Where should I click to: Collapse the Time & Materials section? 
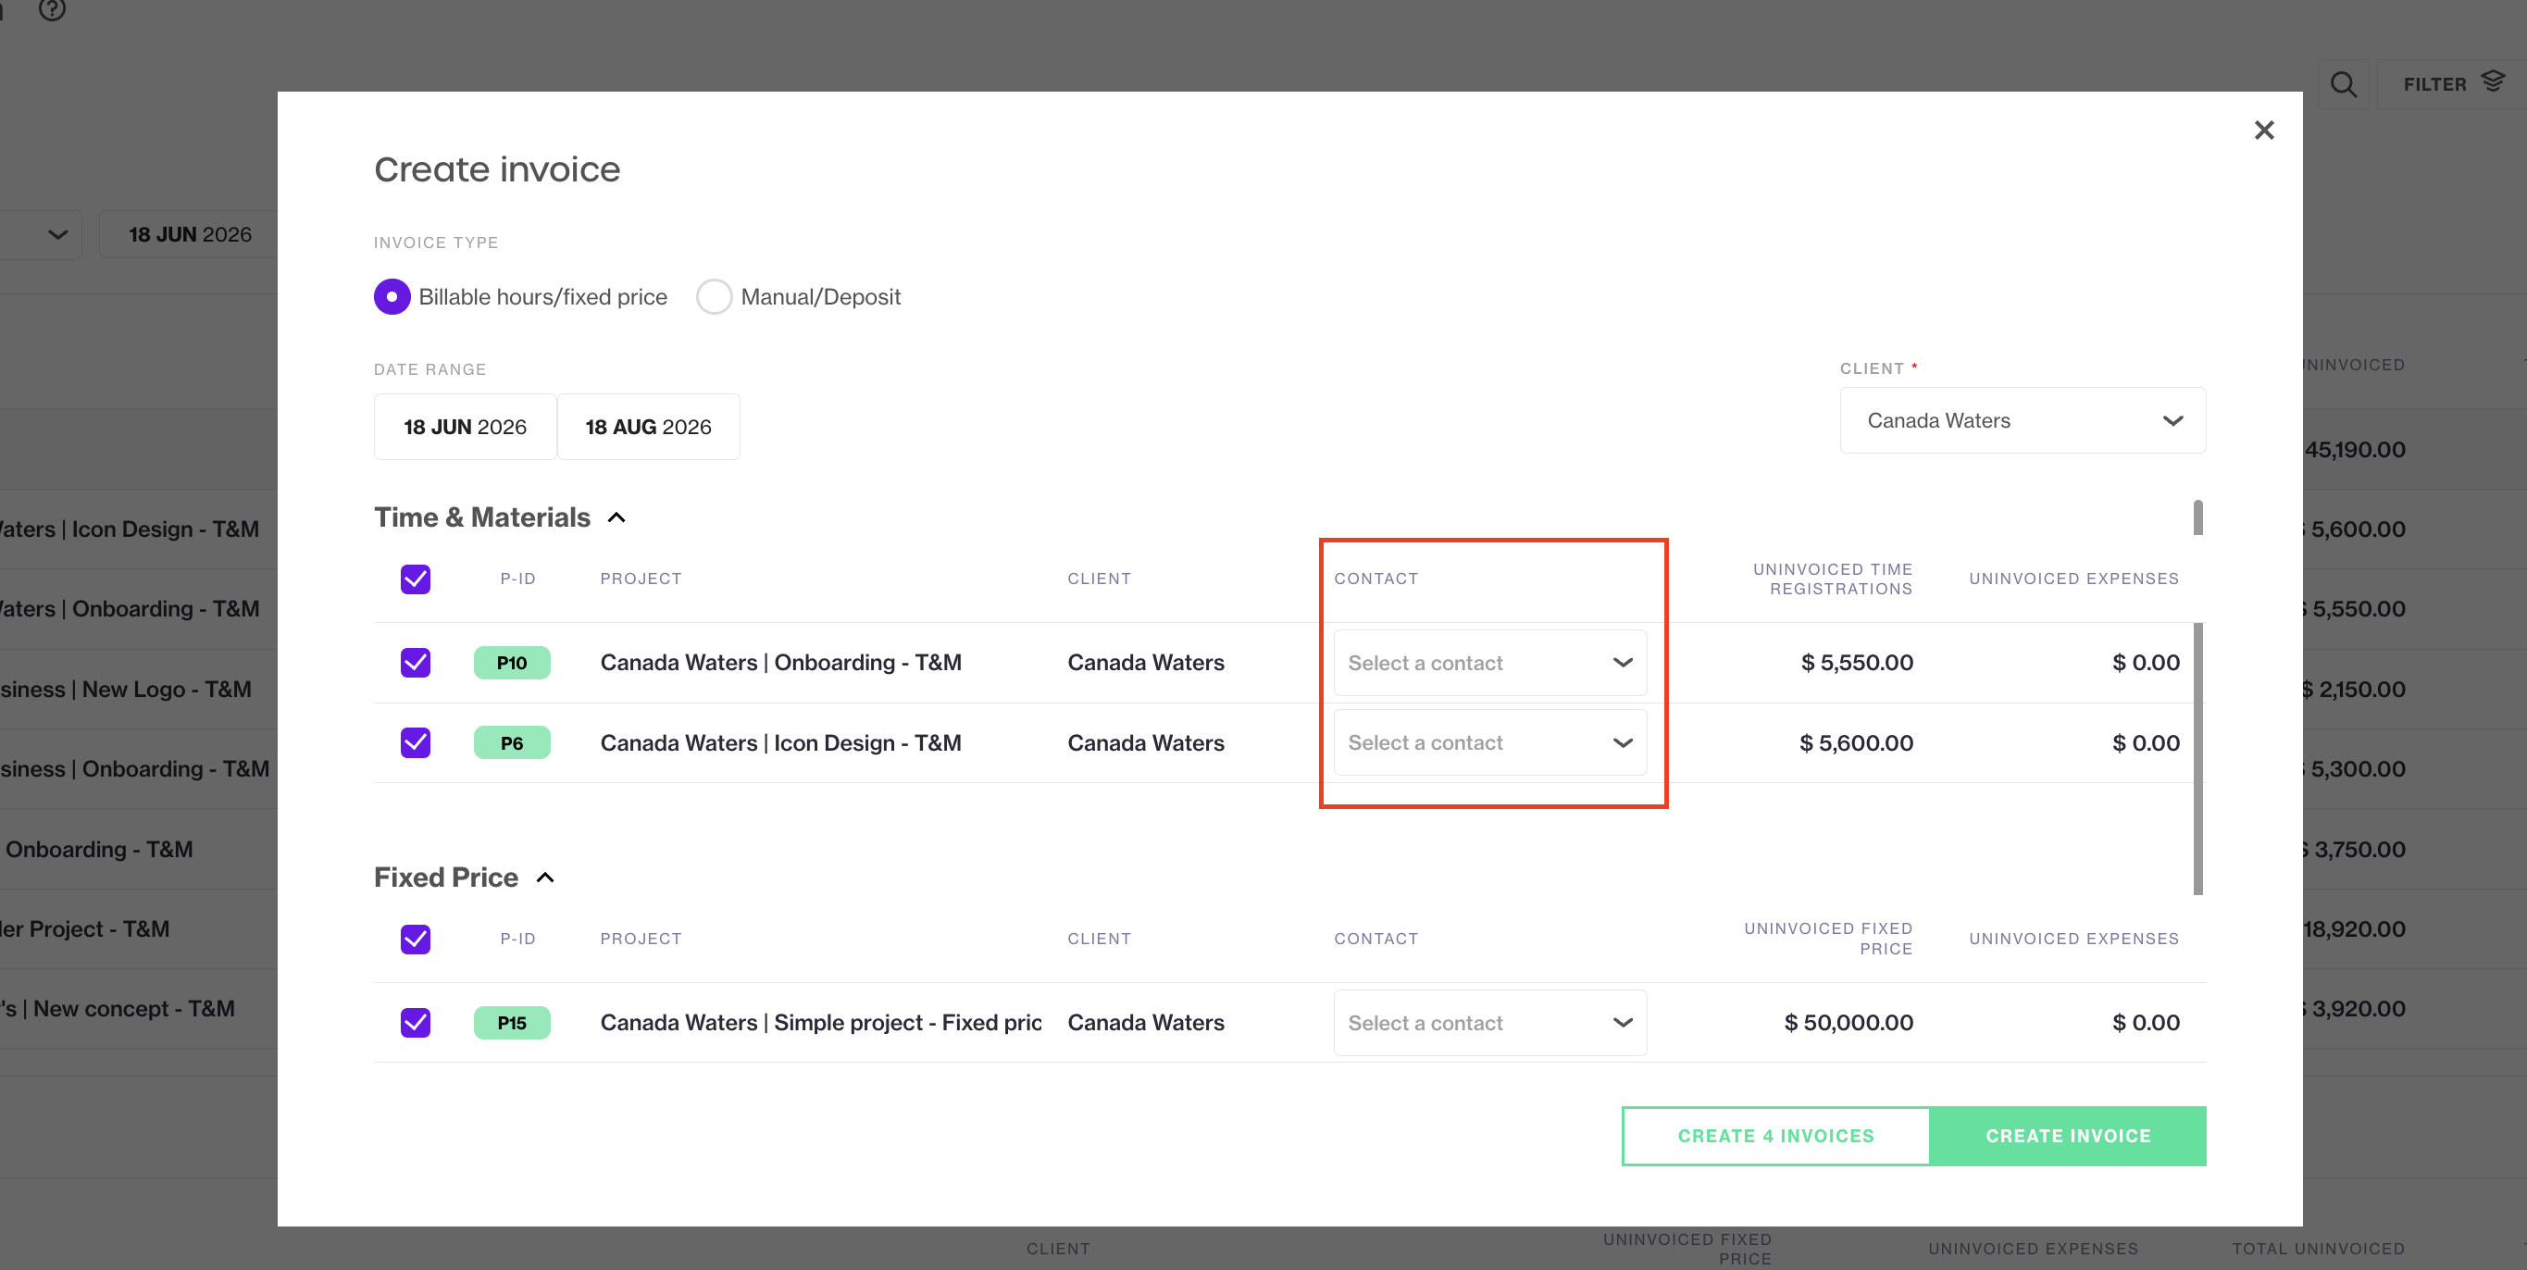point(616,517)
